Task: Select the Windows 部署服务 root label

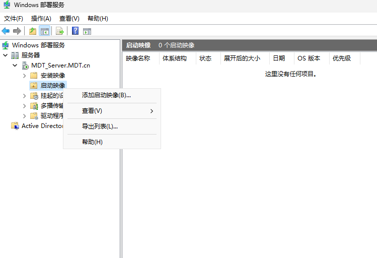Action: (x=38, y=45)
